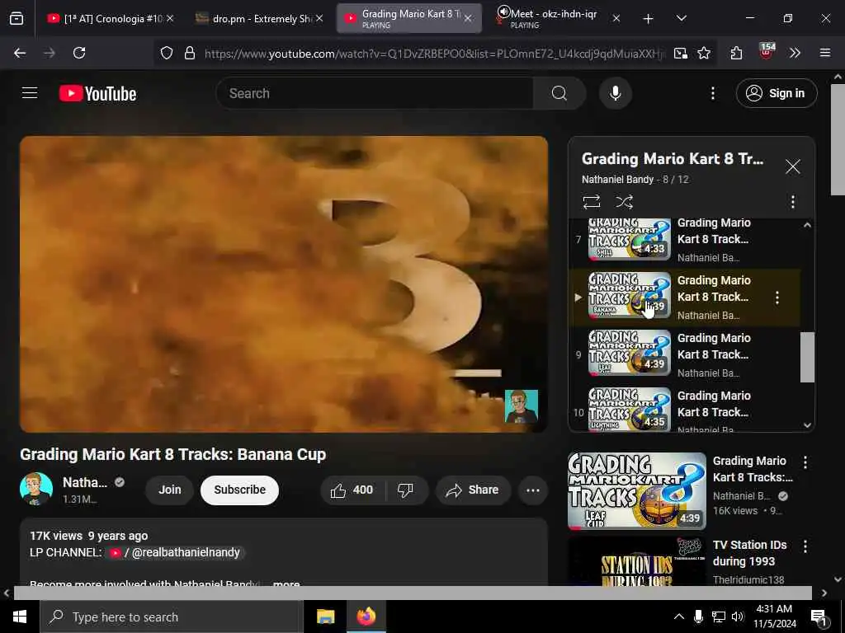Share the video
Screen dimensions: 845x633
(473, 490)
